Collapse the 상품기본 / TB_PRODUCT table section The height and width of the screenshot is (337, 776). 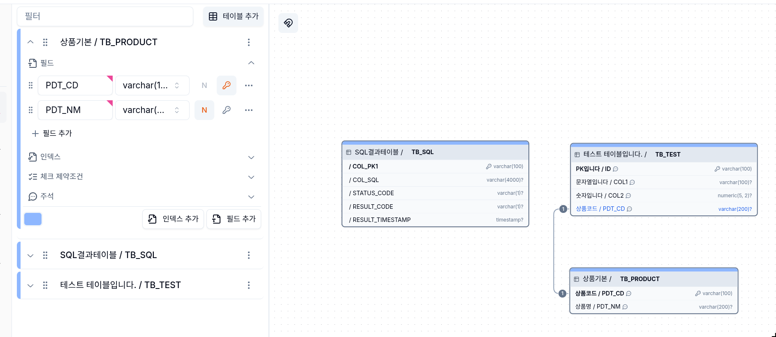[x=30, y=42]
